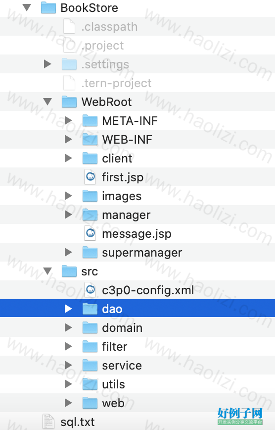The image size is (275, 430).
Task: Select the supermanager folder name
Action: click(x=142, y=253)
